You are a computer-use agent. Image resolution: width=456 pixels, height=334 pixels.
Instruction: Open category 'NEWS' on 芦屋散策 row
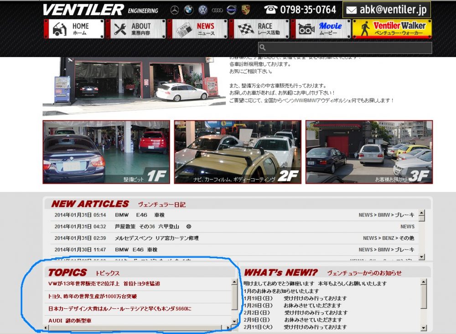tap(407, 227)
